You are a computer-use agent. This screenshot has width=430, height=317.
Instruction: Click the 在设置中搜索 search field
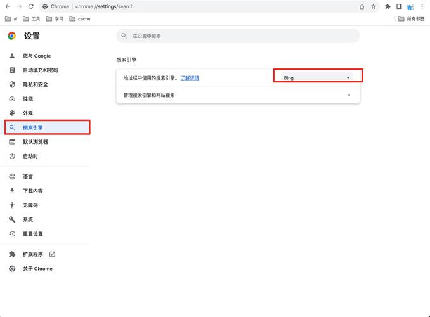(238, 36)
